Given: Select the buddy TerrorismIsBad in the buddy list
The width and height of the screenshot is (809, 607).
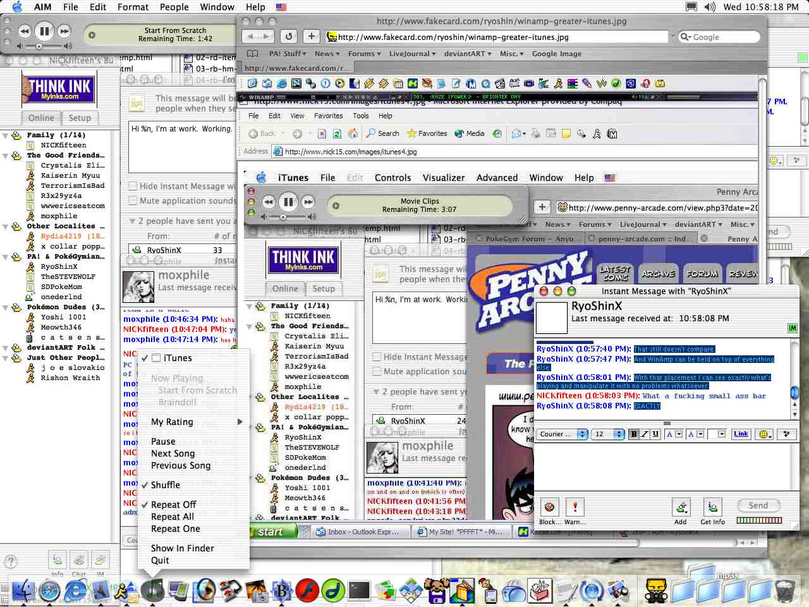Looking at the screenshot, I should tap(73, 186).
